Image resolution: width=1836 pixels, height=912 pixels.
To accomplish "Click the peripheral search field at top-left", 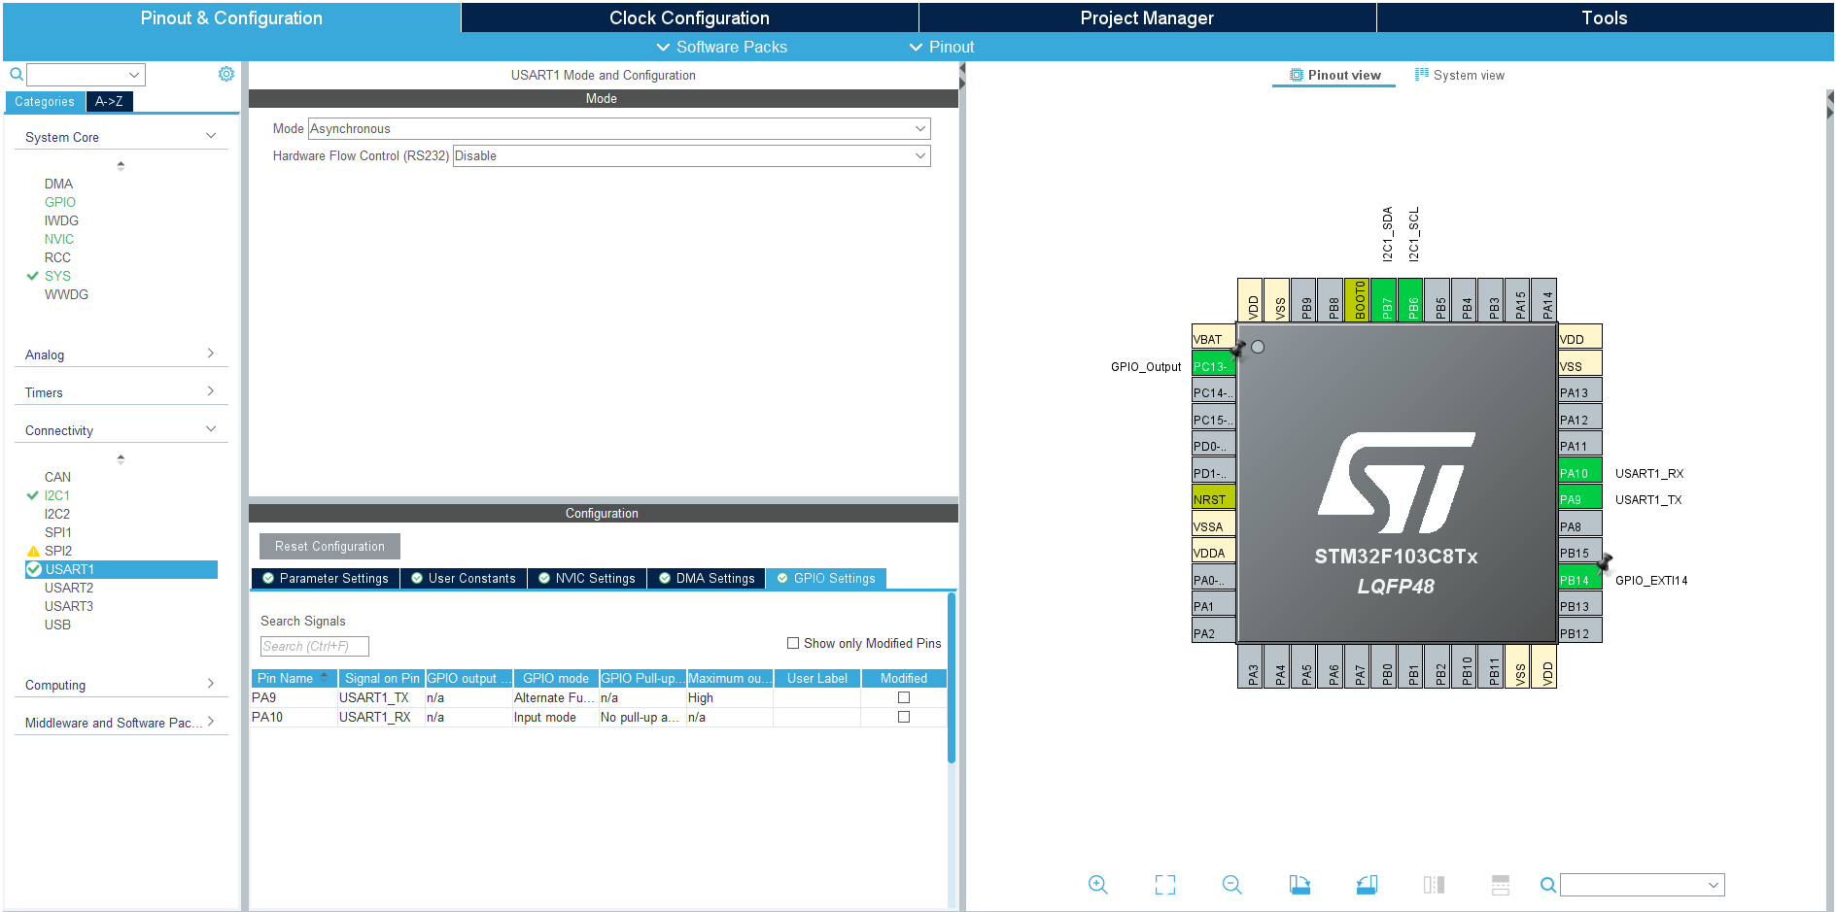I will [86, 74].
